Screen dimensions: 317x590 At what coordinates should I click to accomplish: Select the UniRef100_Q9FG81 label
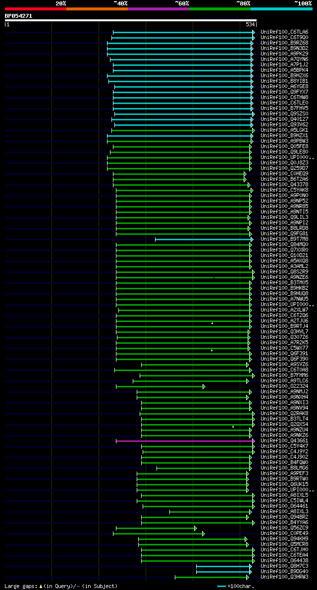click(x=284, y=234)
